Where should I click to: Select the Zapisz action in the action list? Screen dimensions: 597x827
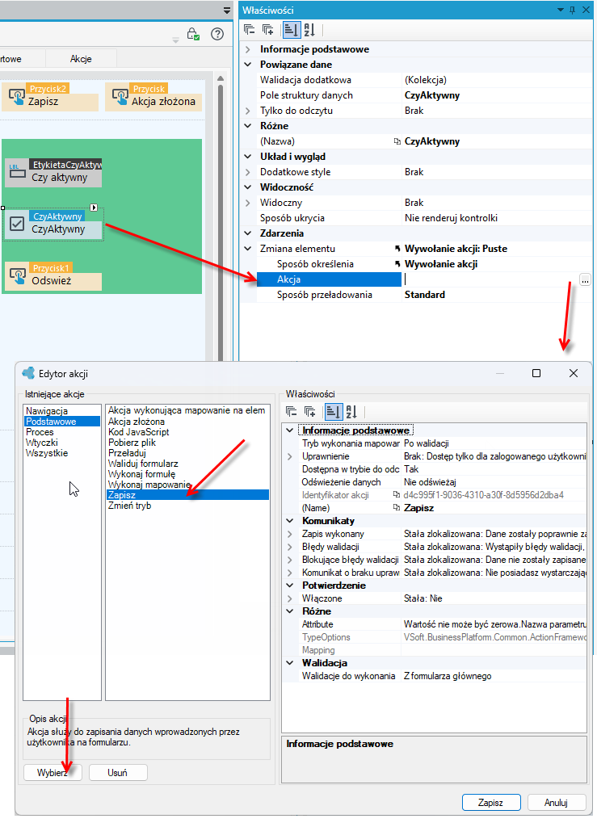pyautogui.click(x=187, y=495)
